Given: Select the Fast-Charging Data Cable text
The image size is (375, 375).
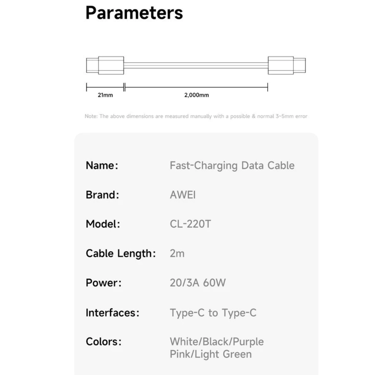Looking at the screenshot, I should (232, 166).
